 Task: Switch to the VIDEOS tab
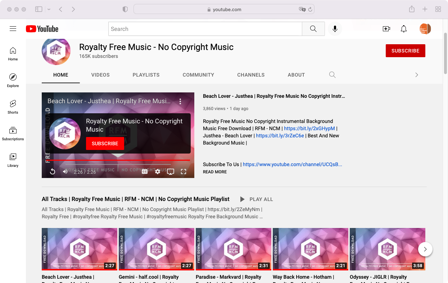100,75
